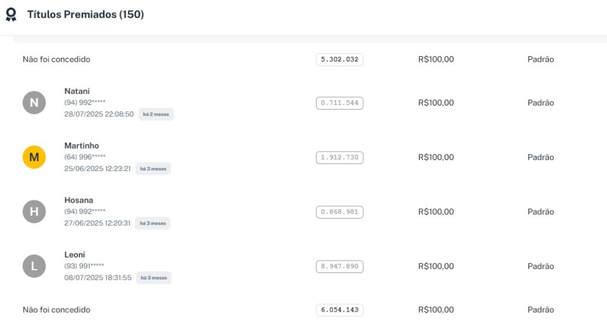Click the award ribbon icon beside Títulos Premiados
The image size is (607, 327).
point(11,15)
